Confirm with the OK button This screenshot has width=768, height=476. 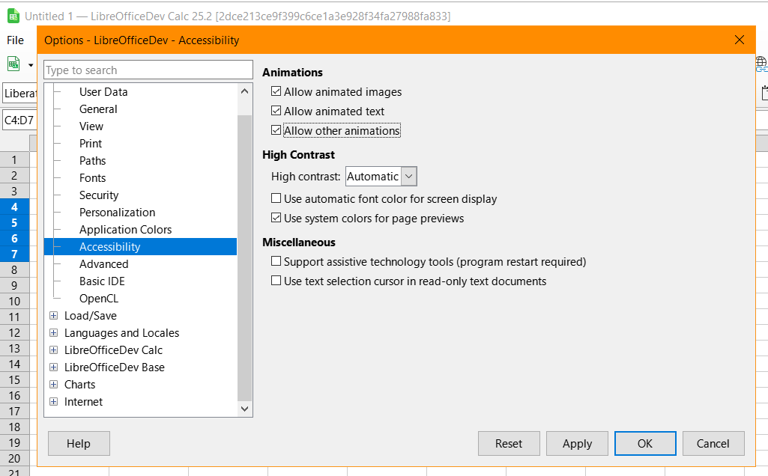[645, 444]
